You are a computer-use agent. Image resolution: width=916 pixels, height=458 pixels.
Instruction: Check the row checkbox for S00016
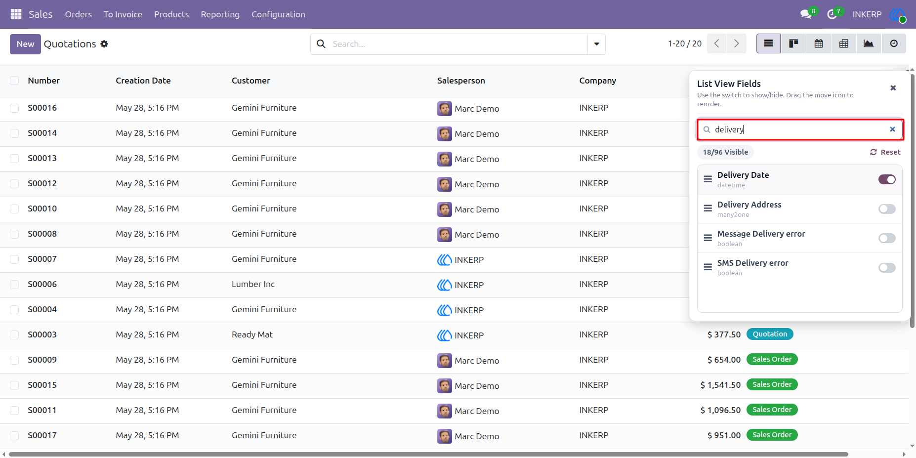tap(14, 108)
